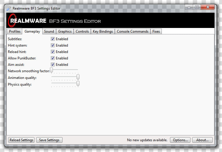Click the Physics quality slider thumb
This screenshot has width=222, height=152.
coord(78,84)
